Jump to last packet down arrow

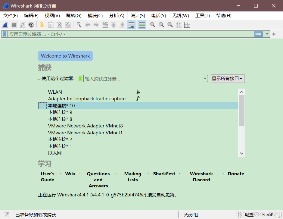[122, 25]
